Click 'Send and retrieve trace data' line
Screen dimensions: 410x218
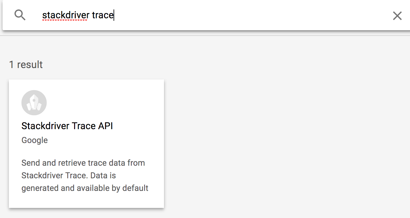pyautogui.click(x=83, y=163)
